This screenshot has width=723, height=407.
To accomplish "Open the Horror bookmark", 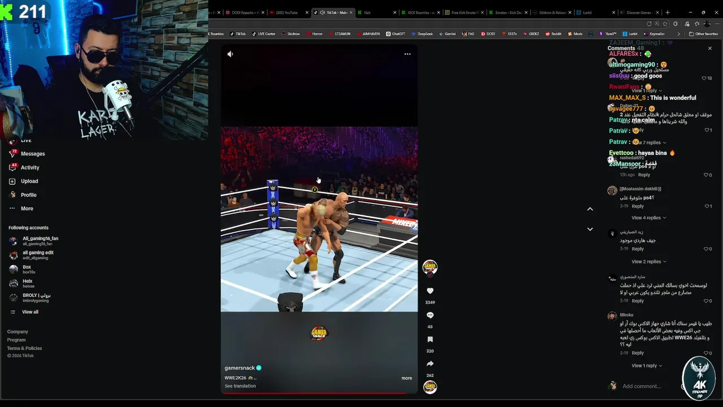I will pyautogui.click(x=314, y=34).
